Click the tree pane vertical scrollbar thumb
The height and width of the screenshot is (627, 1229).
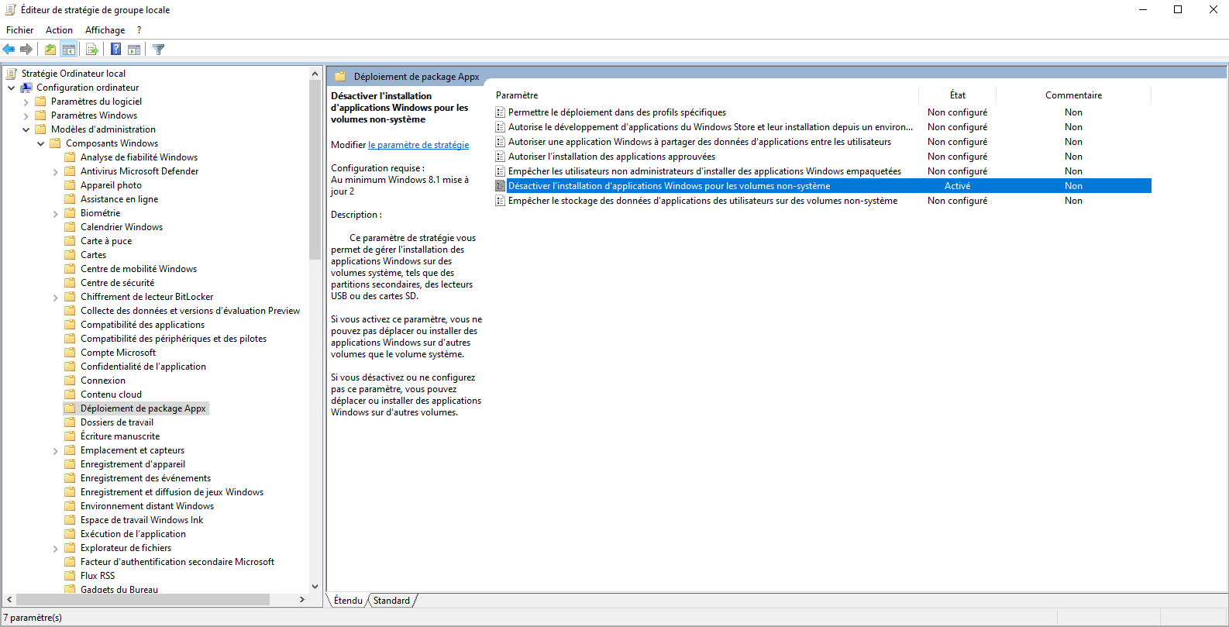coord(315,171)
